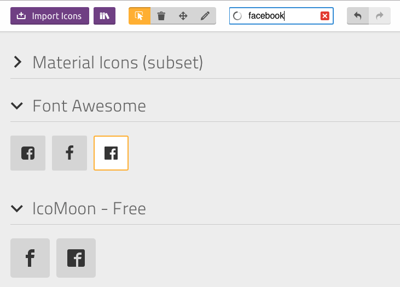Image resolution: width=400 pixels, height=287 pixels.
Task: Pick the Edit pencil tool
Action: coord(205,16)
